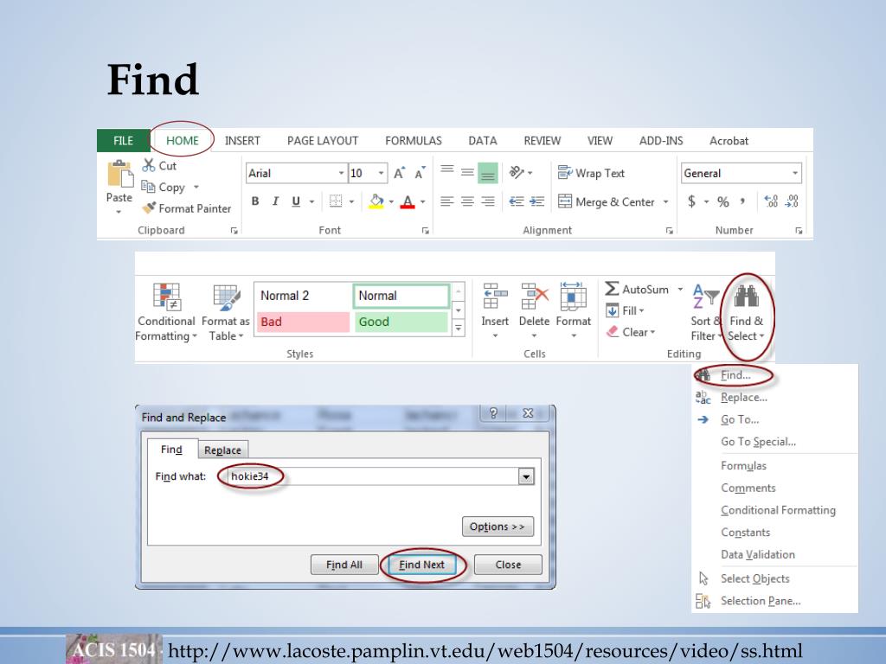Center text horizontally

467,201
